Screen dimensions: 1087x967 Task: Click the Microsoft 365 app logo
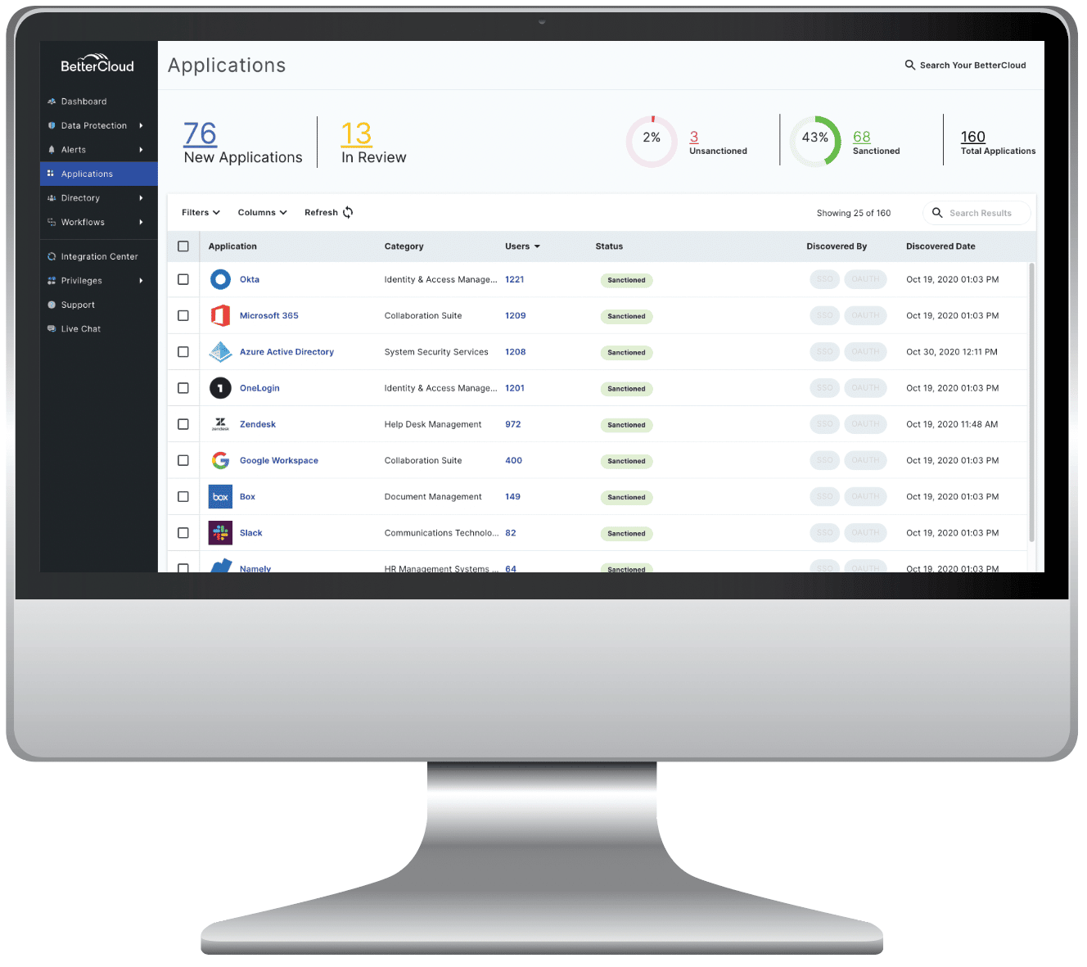(220, 315)
